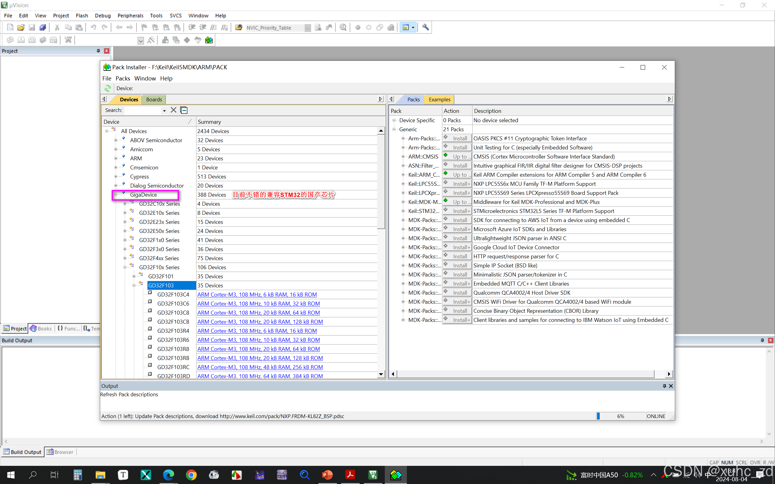Viewport: 775px width, 484px height.
Task: Click the Pack Installer icon in µVision toolbar
Action: pyautogui.click(x=209, y=40)
